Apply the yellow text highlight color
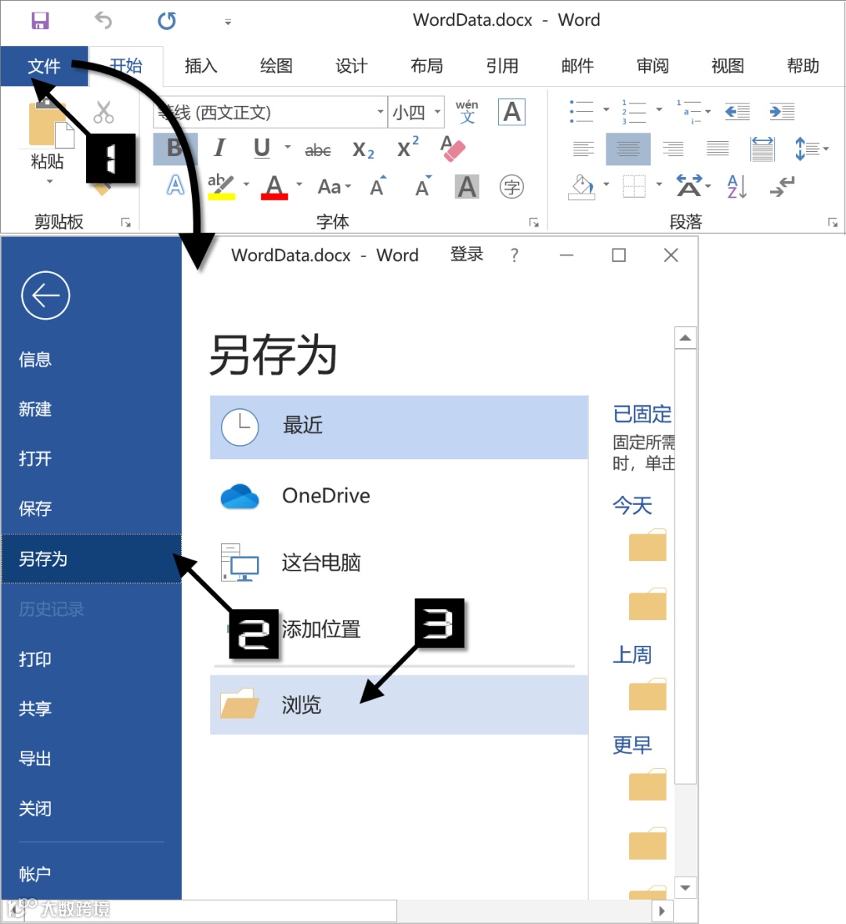The width and height of the screenshot is (846, 924). click(x=222, y=187)
